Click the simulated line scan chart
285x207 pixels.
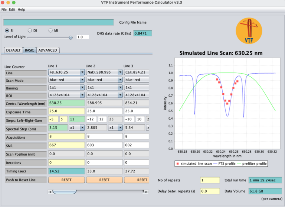pyautogui.click(x=227, y=103)
